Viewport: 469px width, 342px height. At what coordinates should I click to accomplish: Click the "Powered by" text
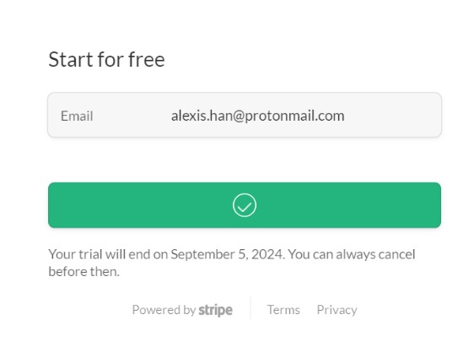[x=164, y=310]
